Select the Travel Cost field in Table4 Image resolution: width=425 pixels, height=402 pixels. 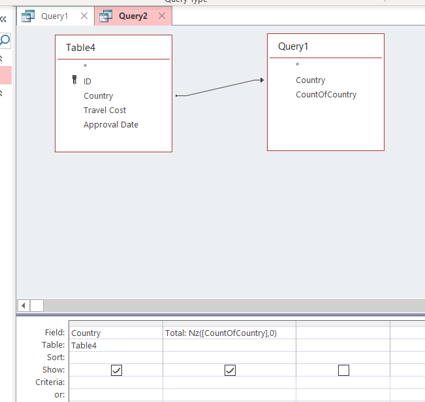[x=104, y=110]
